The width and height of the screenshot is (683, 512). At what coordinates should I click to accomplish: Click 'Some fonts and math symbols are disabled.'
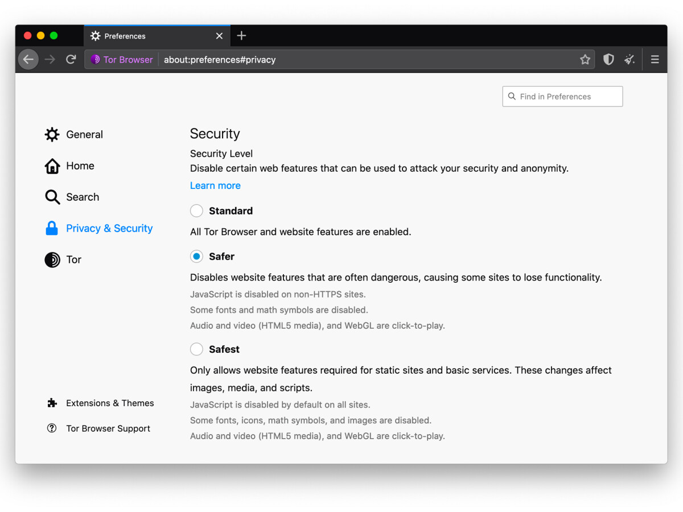click(x=279, y=310)
